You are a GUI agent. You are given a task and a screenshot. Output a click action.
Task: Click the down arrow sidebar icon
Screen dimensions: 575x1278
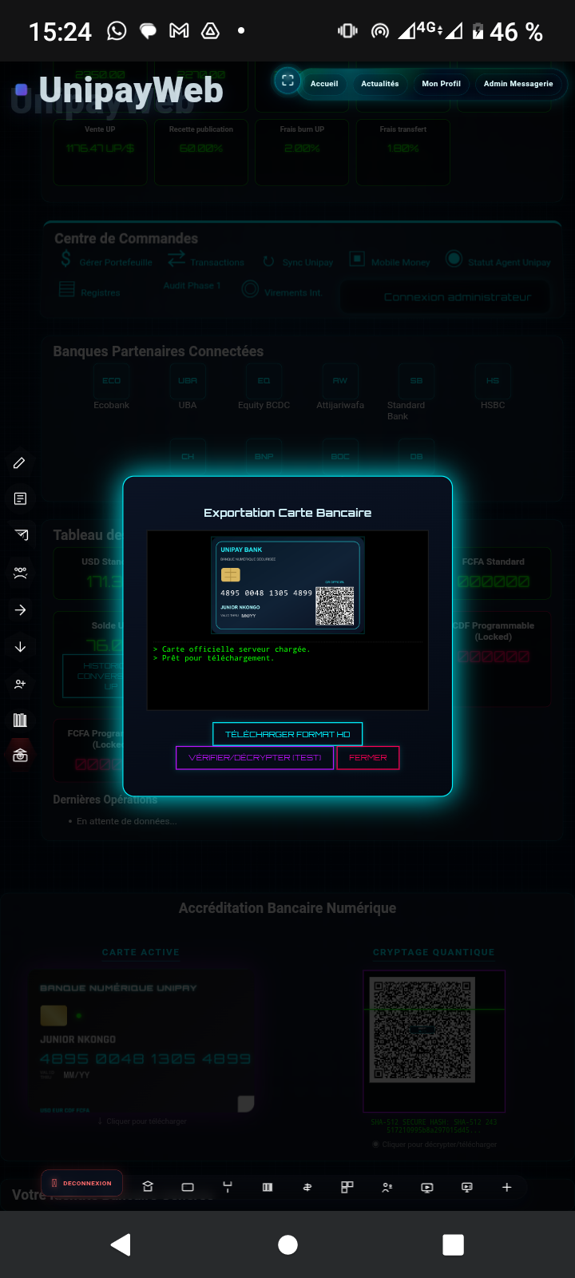[x=20, y=647]
